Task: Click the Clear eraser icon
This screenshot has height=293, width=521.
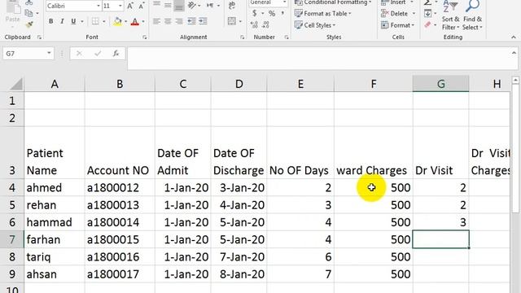Action: pyautogui.click(x=428, y=25)
